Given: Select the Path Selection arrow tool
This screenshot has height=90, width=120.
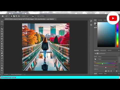Looking at the screenshot, I should point(2,63).
